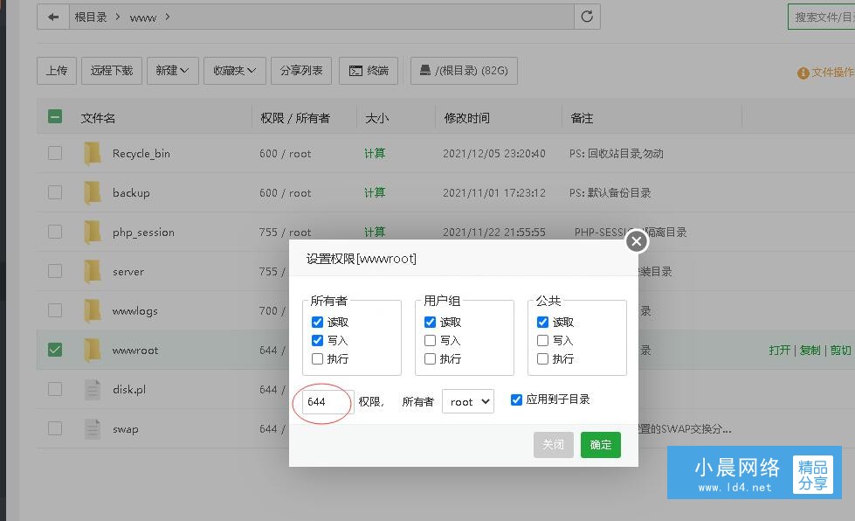Enable user group 写入 permission
This screenshot has width=855, height=521.
coord(431,340)
